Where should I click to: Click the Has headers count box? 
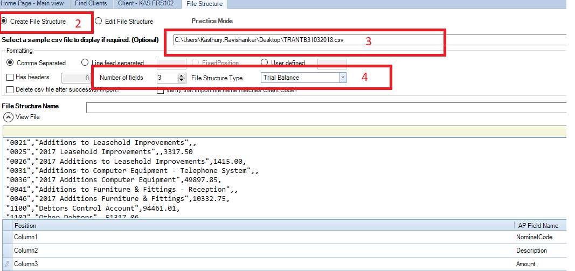pos(76,78)
